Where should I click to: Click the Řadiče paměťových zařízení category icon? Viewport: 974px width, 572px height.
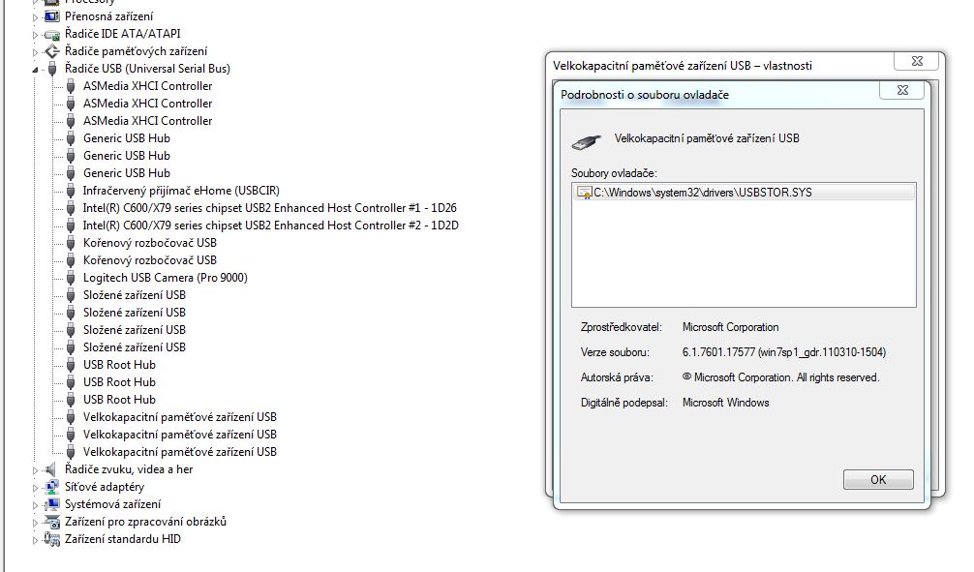52,51
